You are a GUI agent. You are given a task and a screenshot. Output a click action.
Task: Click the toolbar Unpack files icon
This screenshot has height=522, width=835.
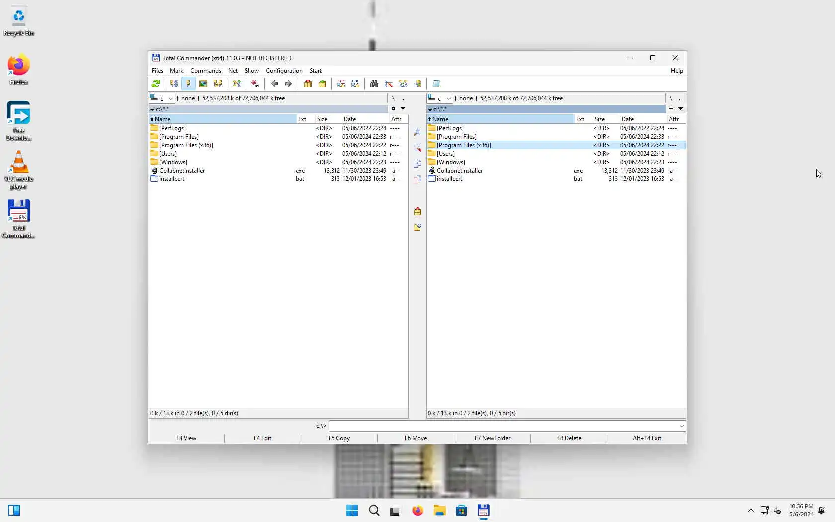click(x=322, y=84)
